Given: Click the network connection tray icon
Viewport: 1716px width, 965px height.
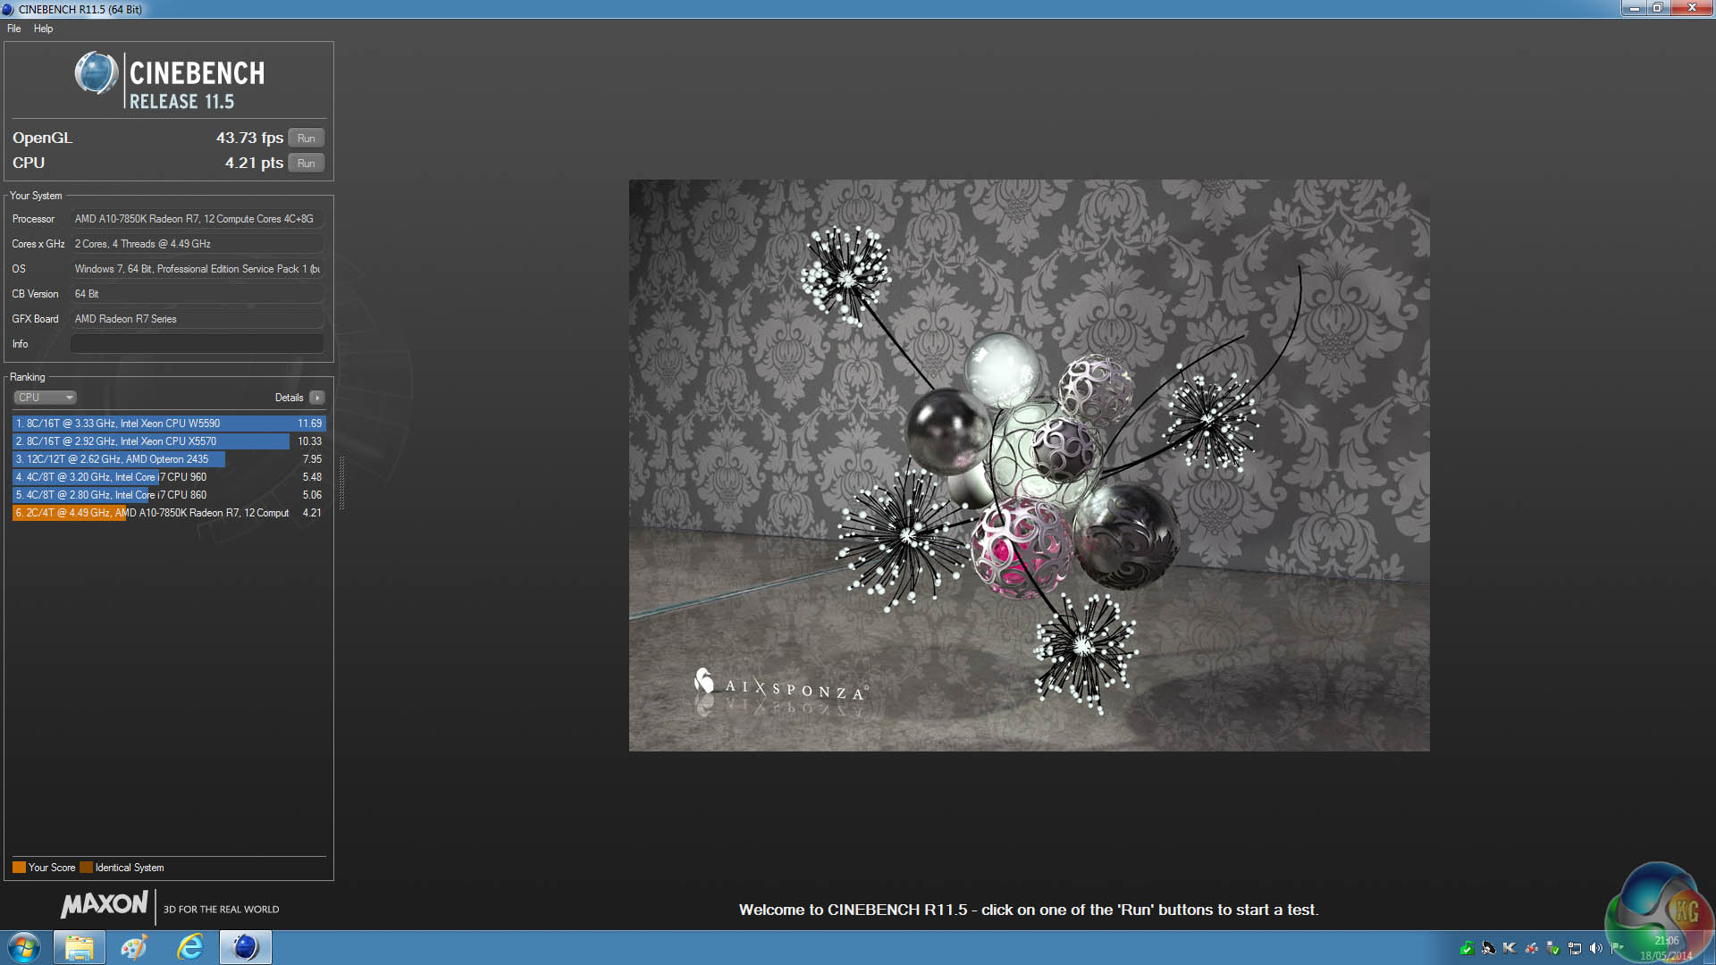Looking at the screenshot, I should tap(1575, 948).
